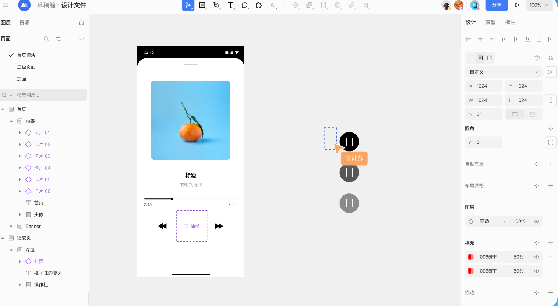Align selection to bottom edge
558x306 pixels.
(527, 39)
